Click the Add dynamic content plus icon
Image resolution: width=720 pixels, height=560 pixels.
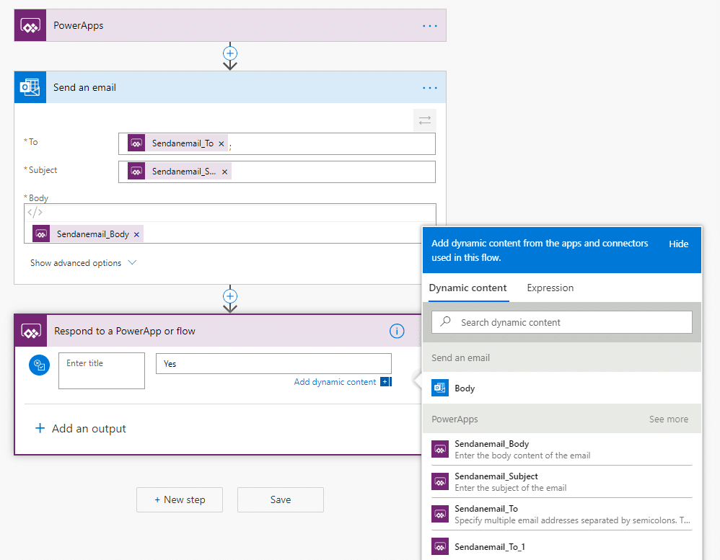385,381
